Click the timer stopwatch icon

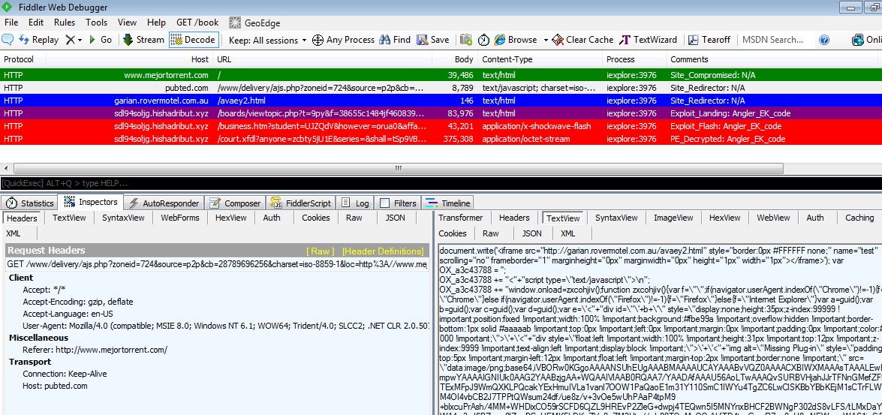483,40
